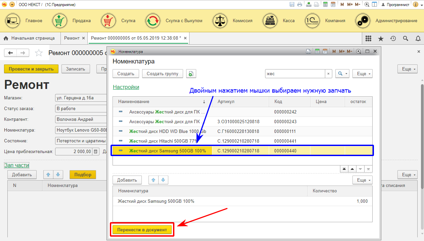Open the notifications bell
Viewport: 424px width, 241px height.
tap(418, 39)
